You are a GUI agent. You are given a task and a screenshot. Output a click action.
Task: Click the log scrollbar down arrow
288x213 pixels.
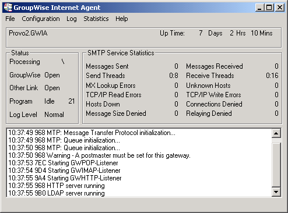tap(276, 192)
